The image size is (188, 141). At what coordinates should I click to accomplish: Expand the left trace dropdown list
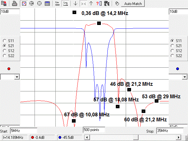click(17, 77)
